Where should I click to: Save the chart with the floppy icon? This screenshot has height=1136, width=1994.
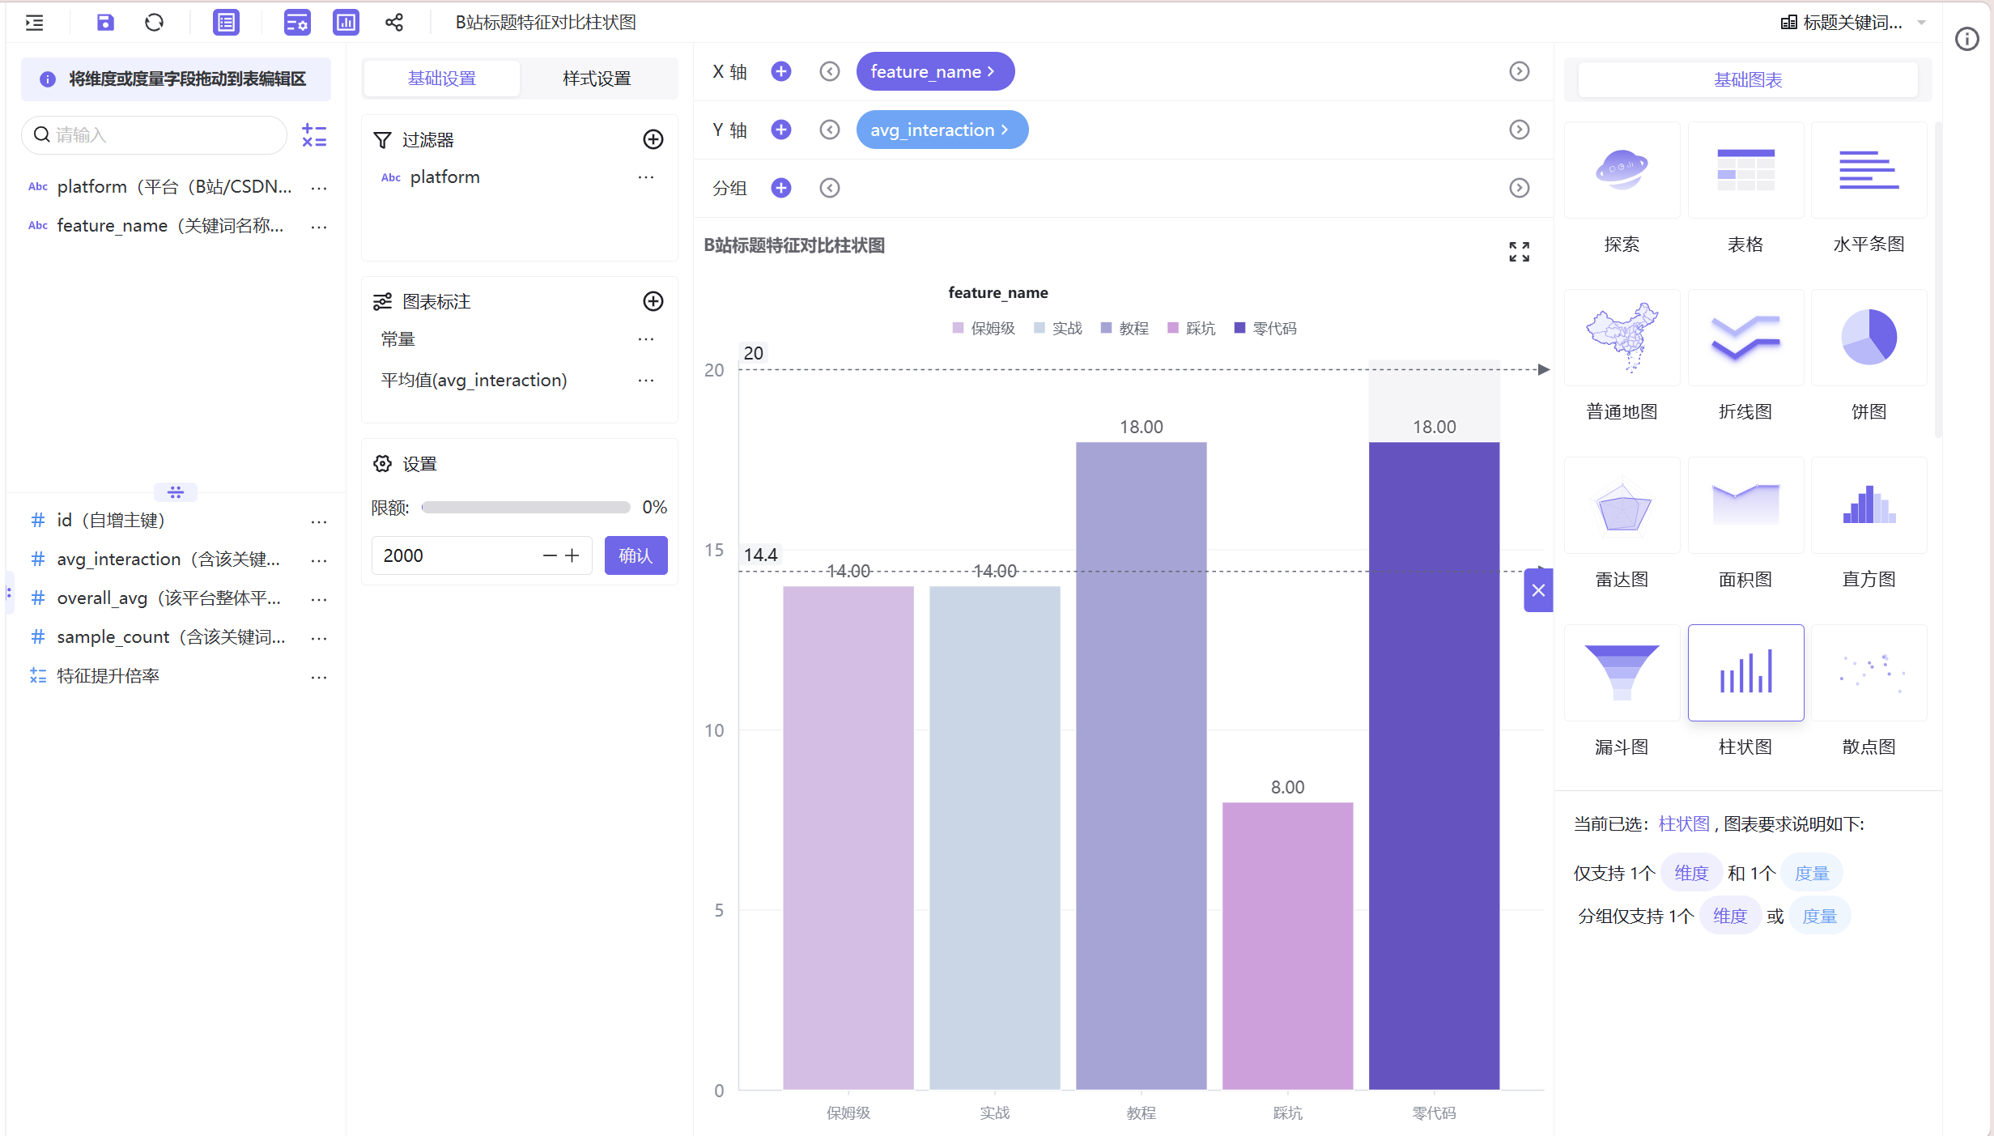105,23
